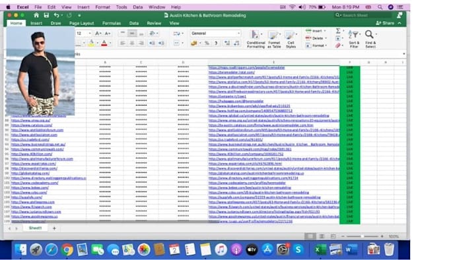Click the Share button
Viewport: 449px width, 260px height.
click(x=385, y=23)
